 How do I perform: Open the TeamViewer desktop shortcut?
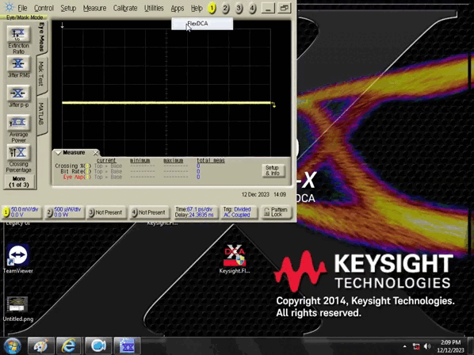pyautogui.click(x=18, y=259)
